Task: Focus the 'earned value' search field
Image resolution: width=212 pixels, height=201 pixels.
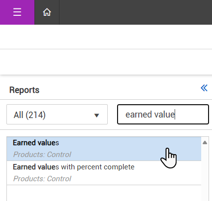Action: [x=163, y=114]
